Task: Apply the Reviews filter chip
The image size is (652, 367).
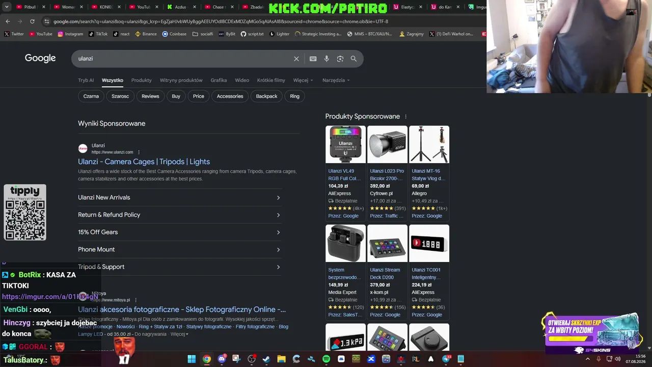Action: point(150,96)
